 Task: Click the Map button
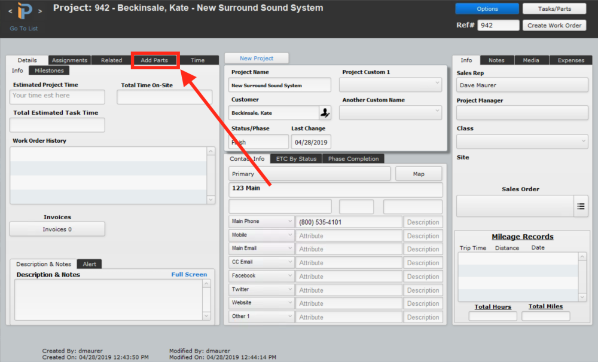pyautogui.click(x=419, y=174)
